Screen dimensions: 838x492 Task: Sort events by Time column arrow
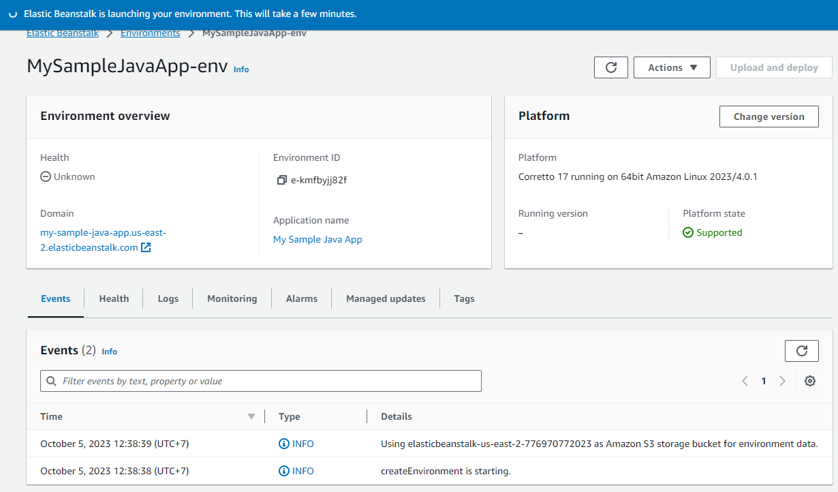(x=251, y=416)
